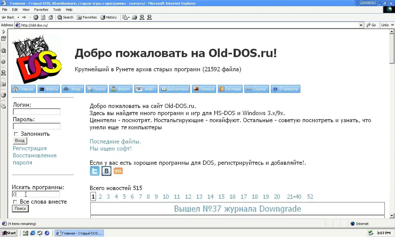This screenshot has height=237, width=395.
Task: Click the Пароль input field
Action: point(37,126)
